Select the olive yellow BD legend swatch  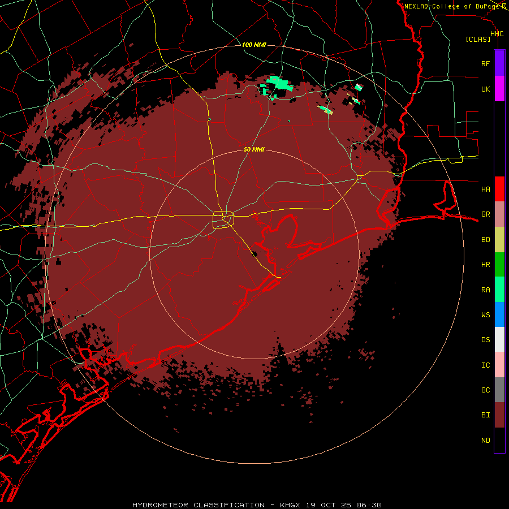499,240
